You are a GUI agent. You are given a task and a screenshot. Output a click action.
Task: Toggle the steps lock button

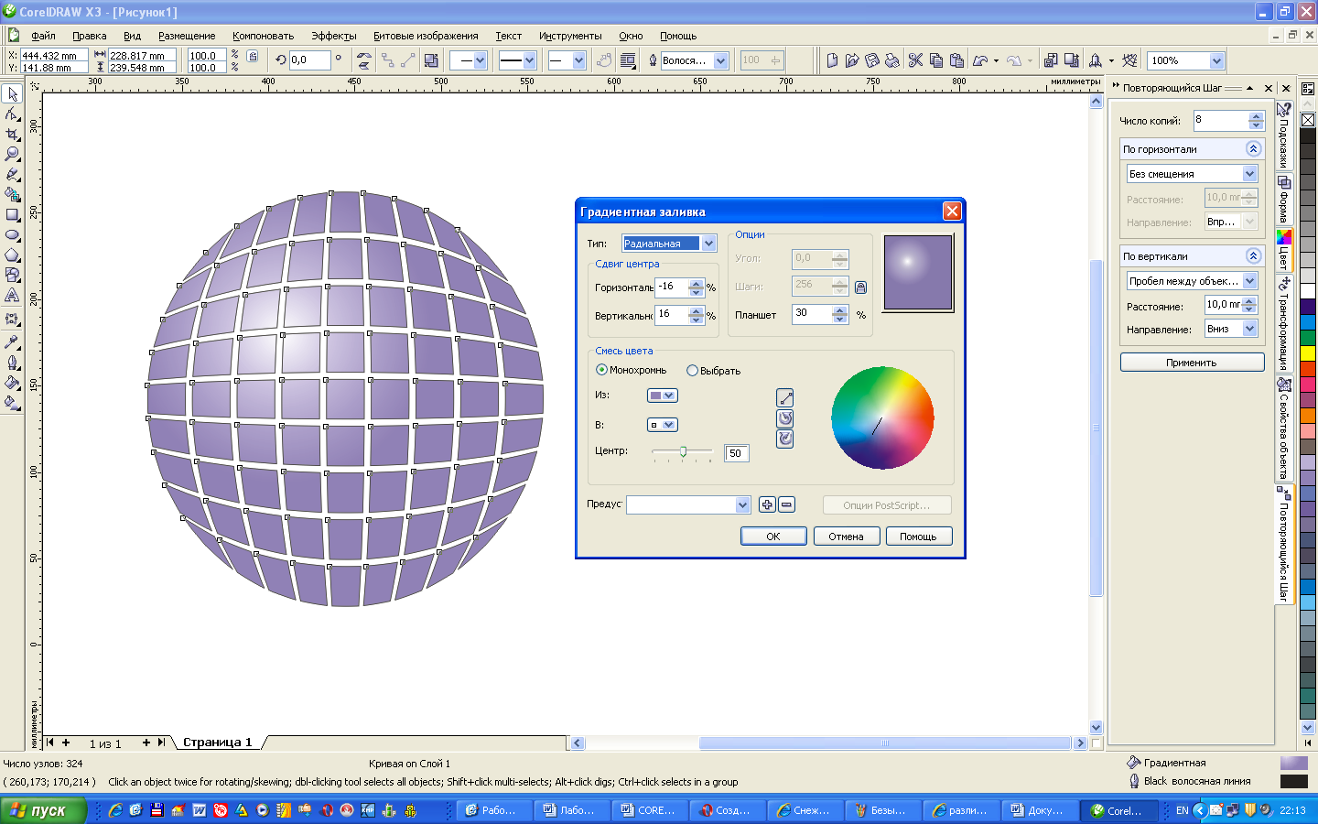(x=860, y=287)
